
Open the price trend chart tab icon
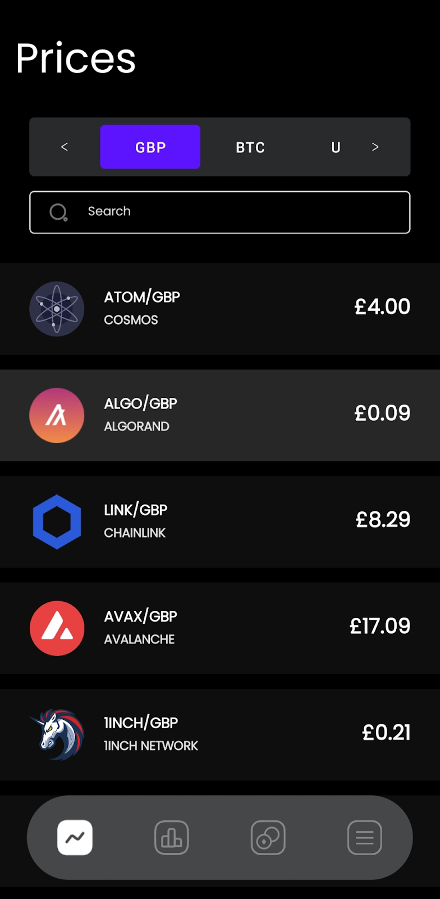(75, 838)
